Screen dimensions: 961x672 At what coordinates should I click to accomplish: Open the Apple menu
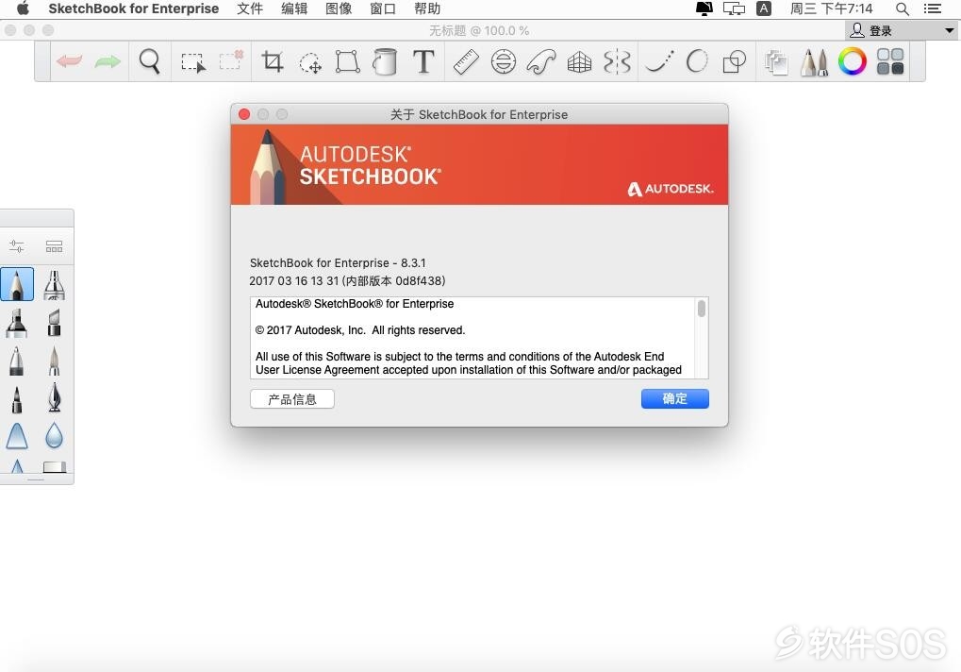(x=23, y=8)
